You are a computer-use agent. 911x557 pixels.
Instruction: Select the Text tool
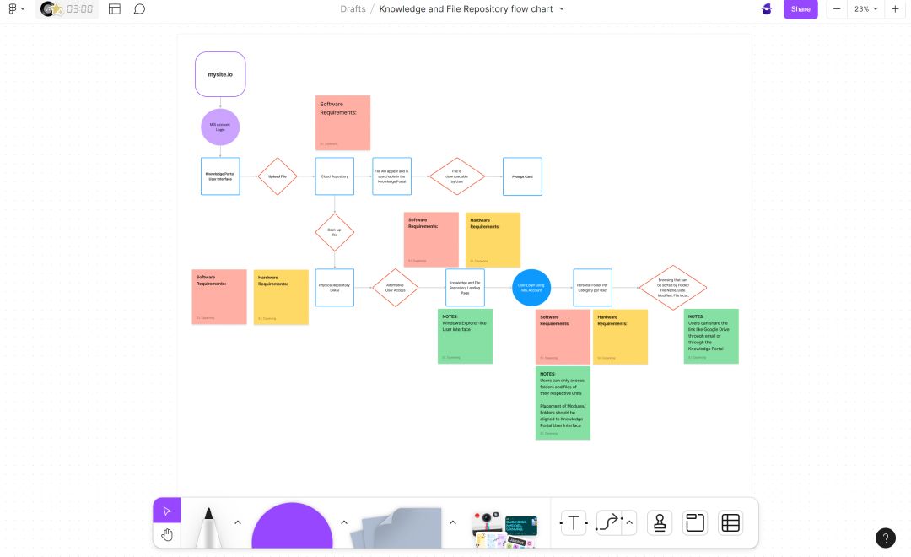coord(574,523)
